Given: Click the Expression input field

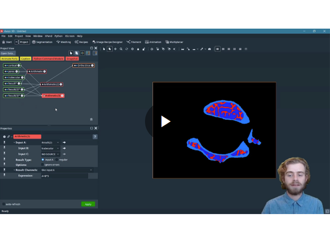Looking at the screenshot, I should (64, 176).
